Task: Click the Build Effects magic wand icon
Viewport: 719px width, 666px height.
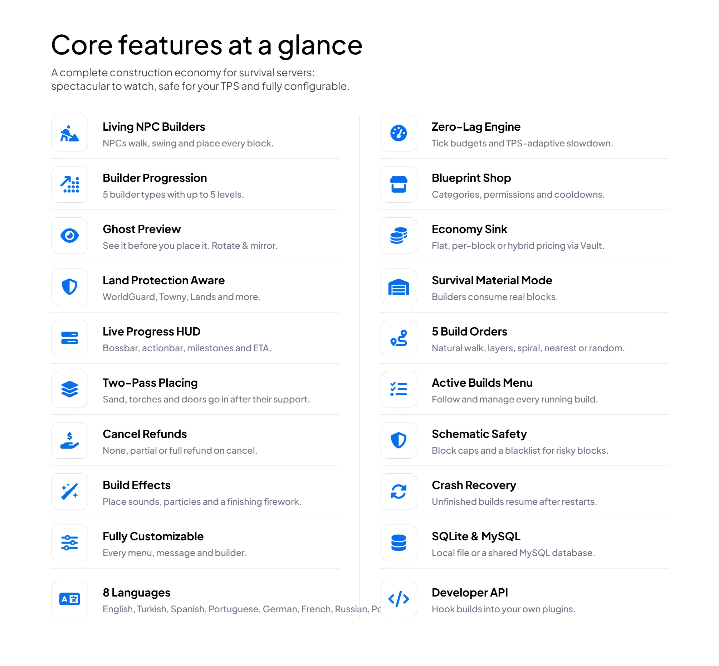Action: [x=69, y=492]
